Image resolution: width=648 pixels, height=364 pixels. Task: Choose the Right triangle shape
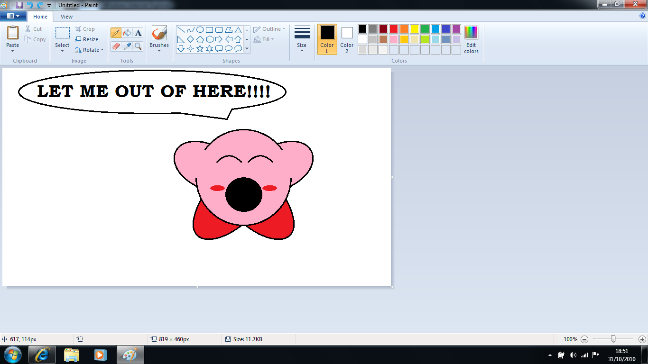[181, 39]
